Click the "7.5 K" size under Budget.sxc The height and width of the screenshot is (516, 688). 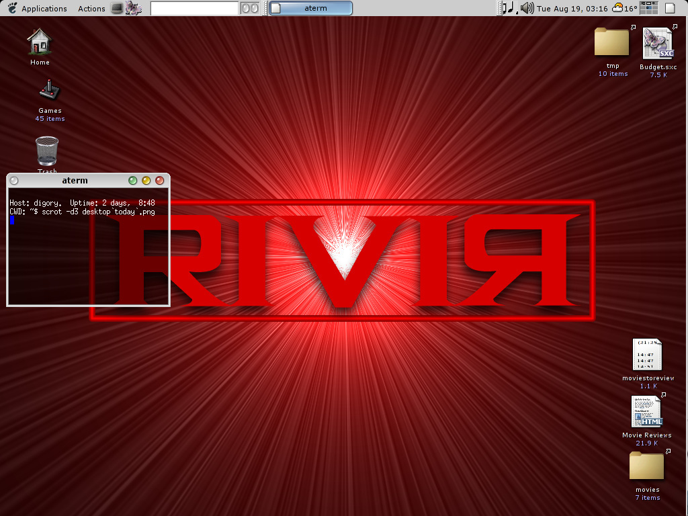click(x=658, y=75)
